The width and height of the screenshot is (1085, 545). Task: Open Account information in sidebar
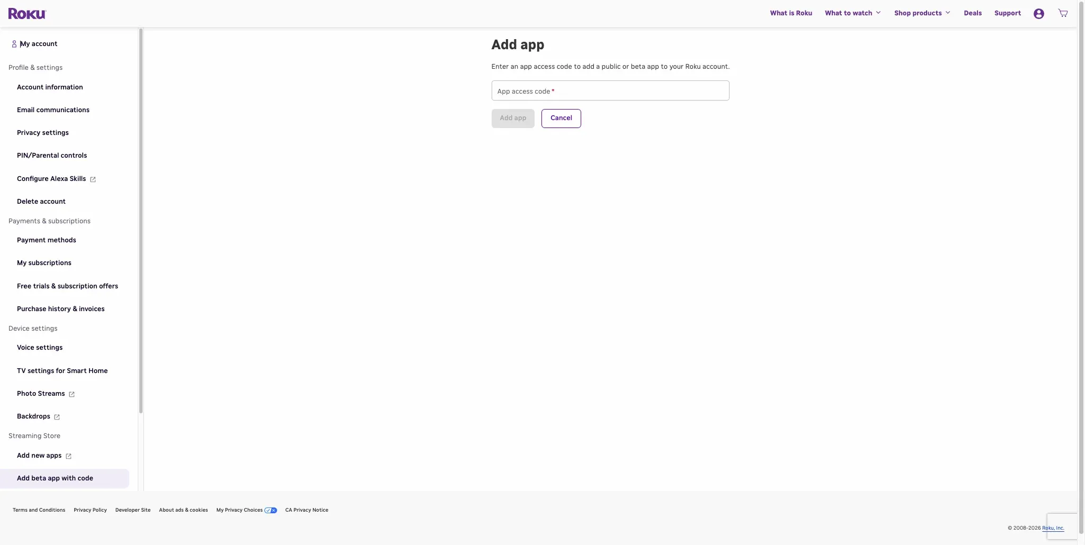tap(50, 87)
